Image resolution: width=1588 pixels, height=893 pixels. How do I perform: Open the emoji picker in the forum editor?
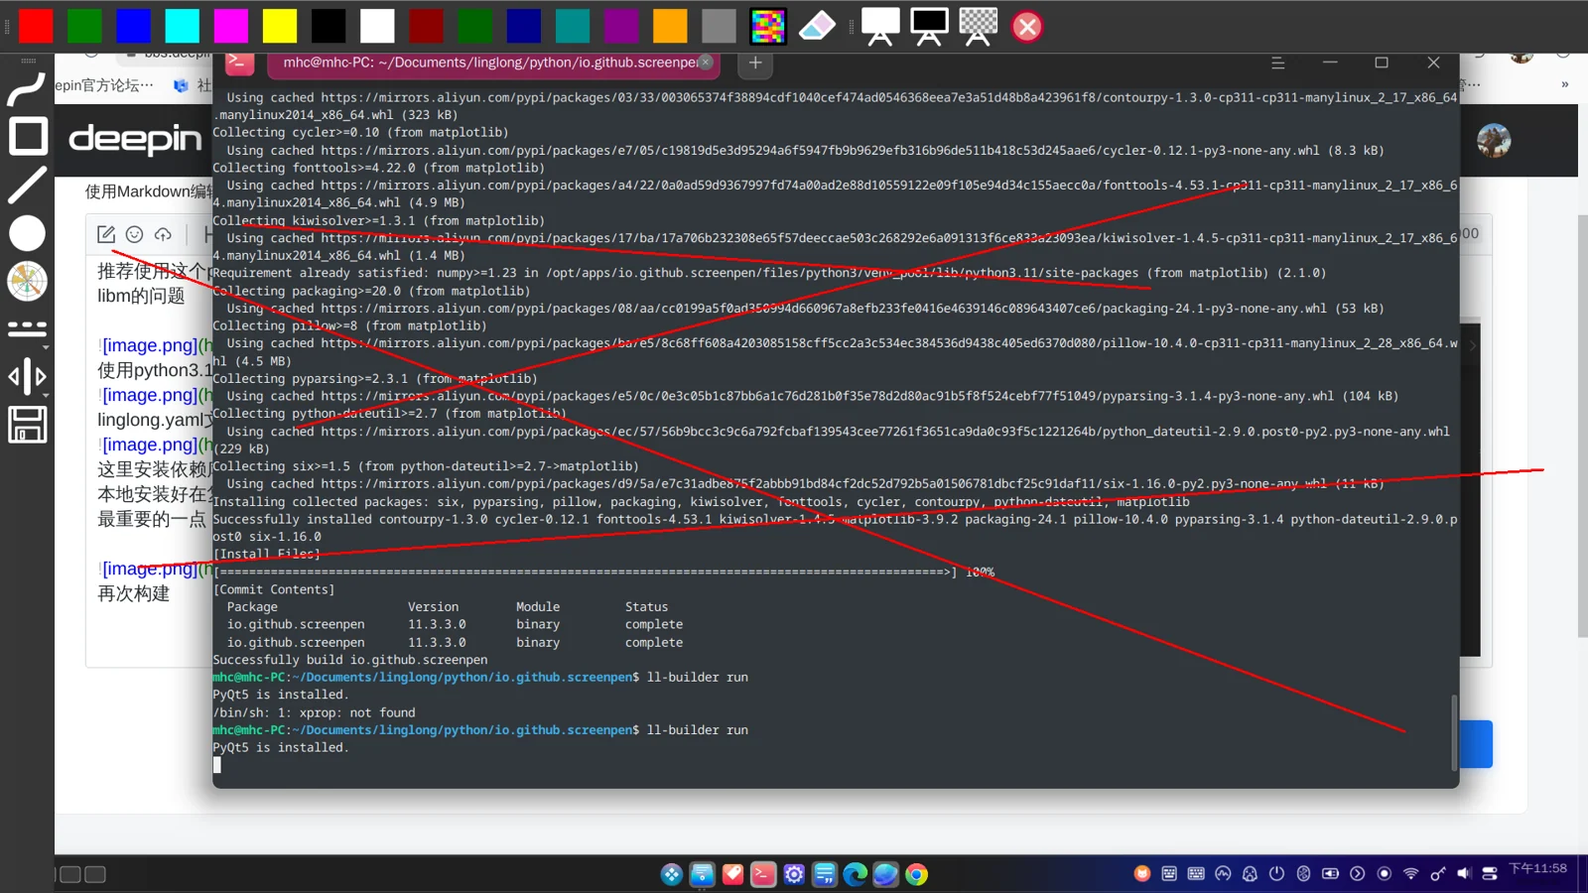(x=134, y=234)
